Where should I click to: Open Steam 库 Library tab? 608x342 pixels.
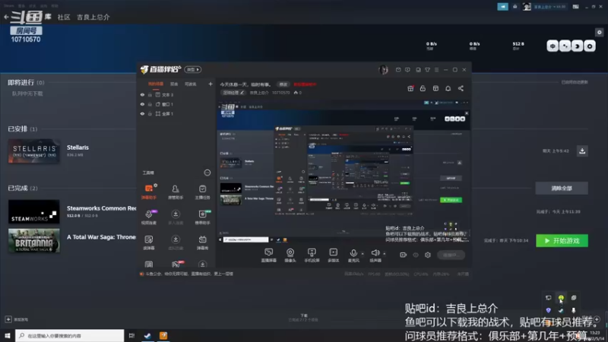(x=48, y=17)
